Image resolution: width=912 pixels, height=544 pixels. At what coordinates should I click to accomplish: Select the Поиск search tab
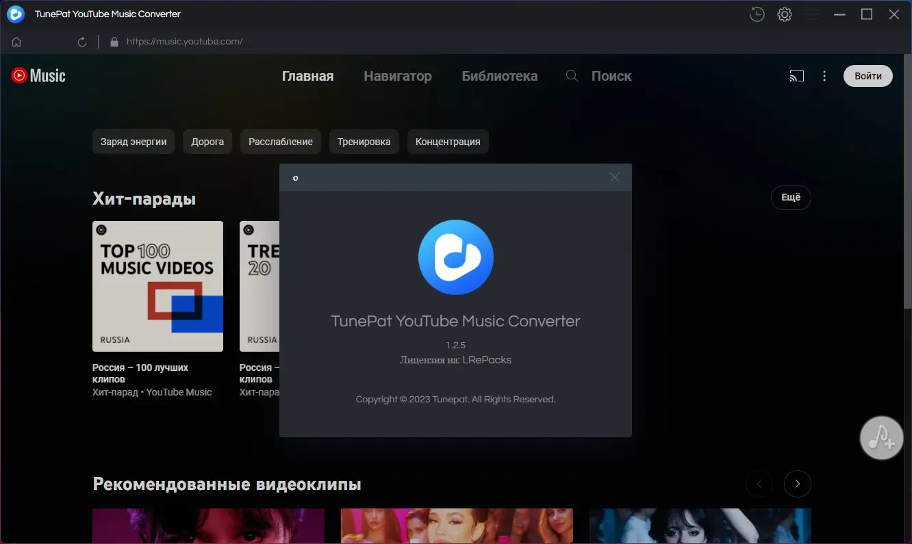[x=611, y=76]
